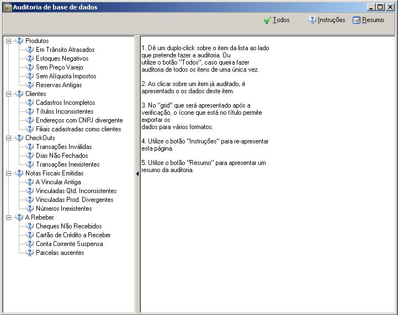This screenshot has height=315, width=398.
Task: Click the icon beside Clientes node
Action: pyautogui.click(x=19, y=94)
